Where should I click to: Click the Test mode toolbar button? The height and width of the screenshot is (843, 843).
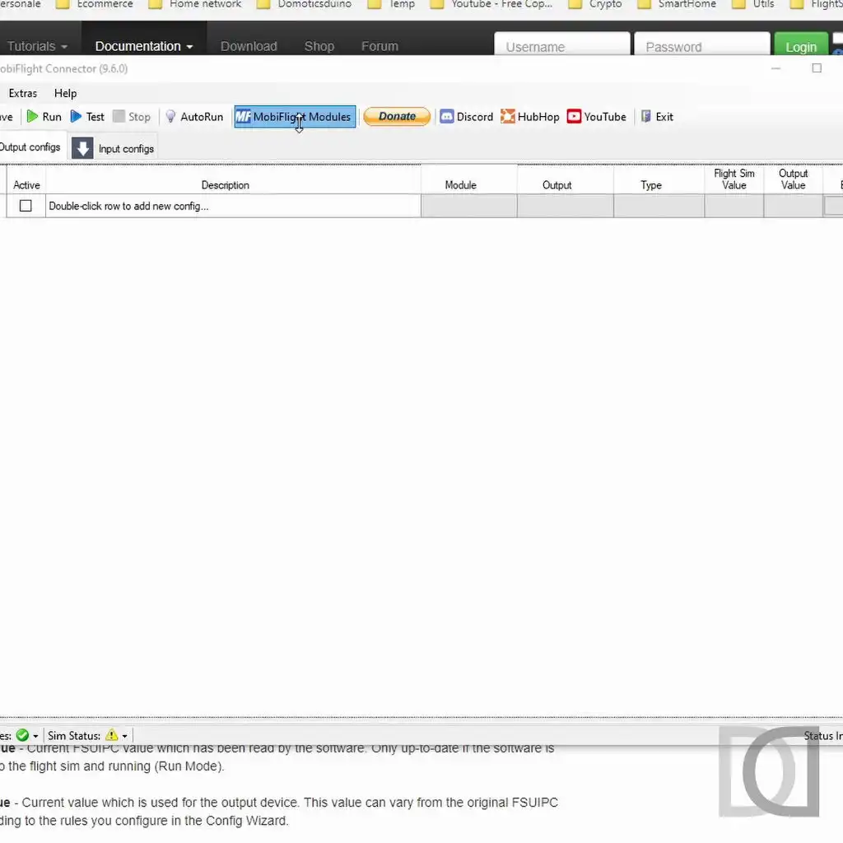click(87, 117)
